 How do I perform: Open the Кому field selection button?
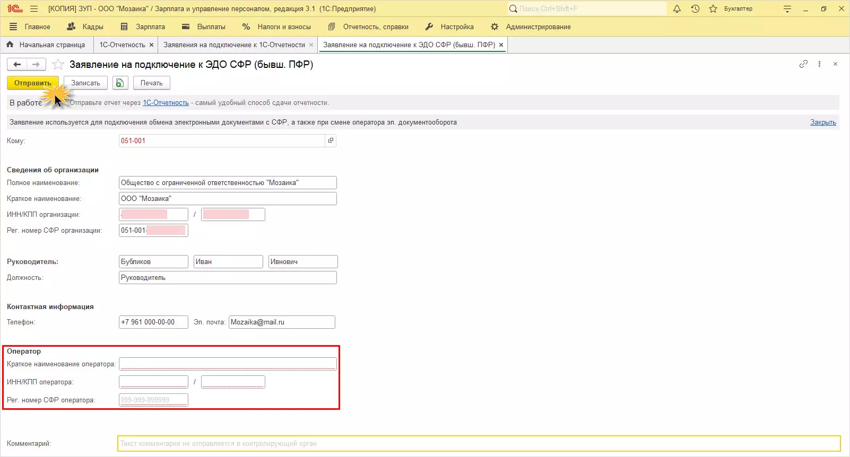coord(331,140)
